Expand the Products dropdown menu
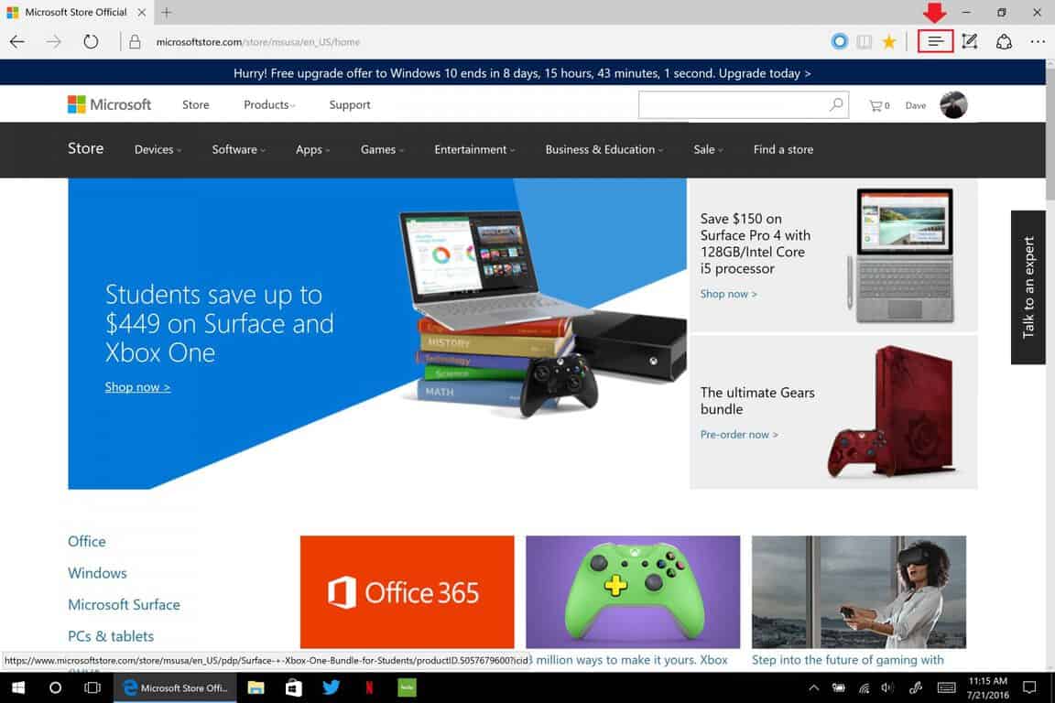Screen dimensions: 1055x703 coord(269,105)
